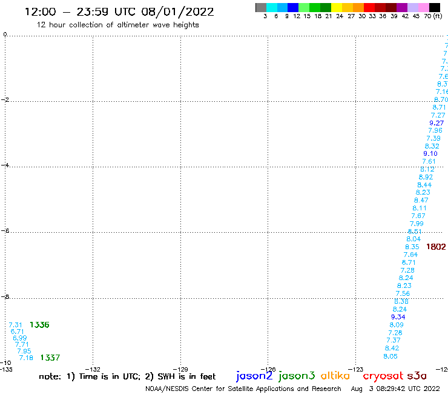Select the altika satellite legend label

pyautogui.click(x=335, y=376)
